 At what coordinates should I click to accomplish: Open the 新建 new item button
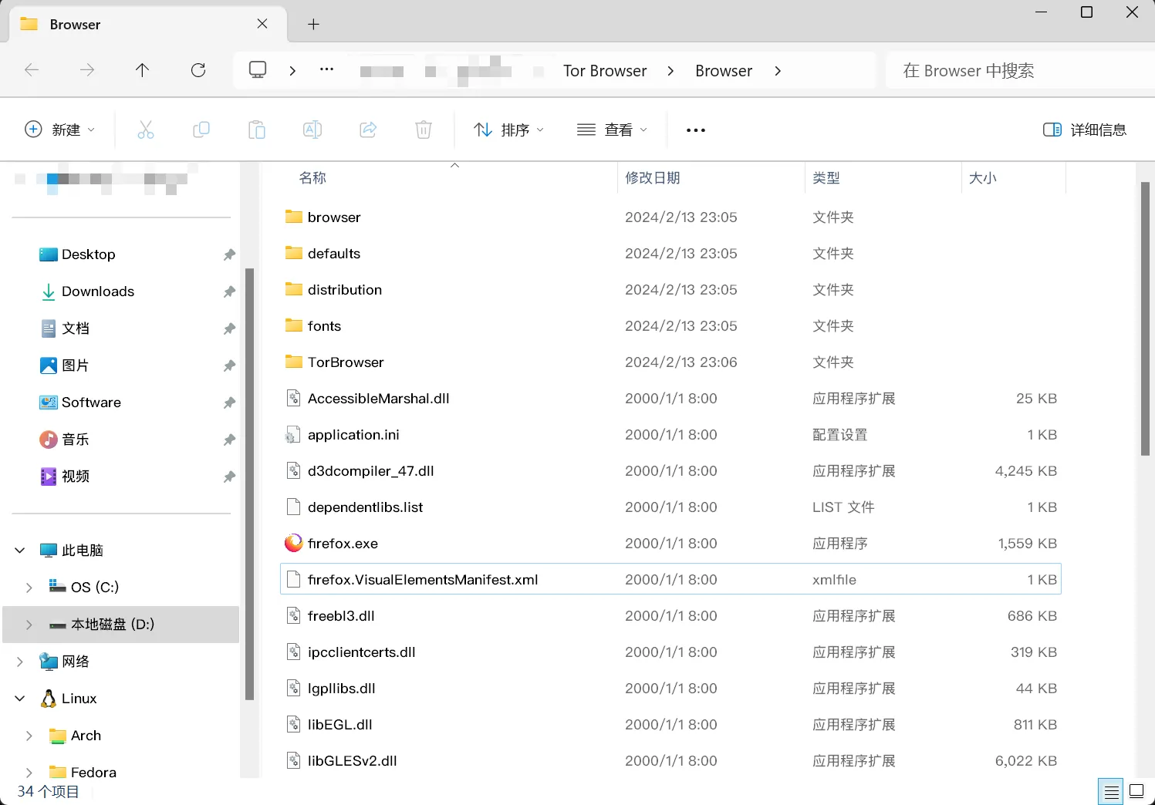tap(60, 130)
